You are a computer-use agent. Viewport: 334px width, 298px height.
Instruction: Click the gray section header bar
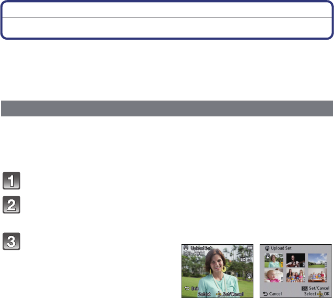coord(167,109)
